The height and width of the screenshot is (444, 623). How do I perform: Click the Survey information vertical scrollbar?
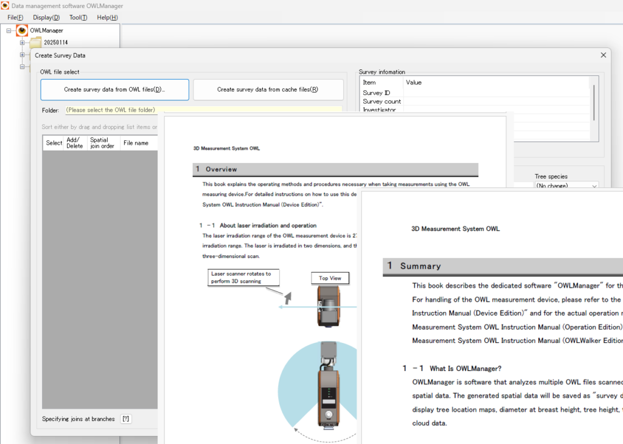[x=594, y=103]
